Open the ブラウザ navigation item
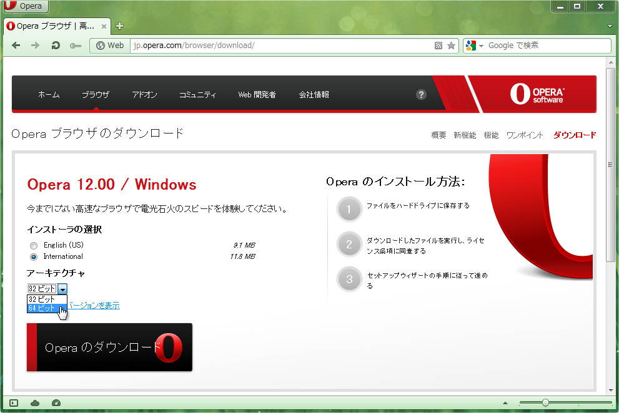Screen dimensions: 619x413 pos(96,95)
